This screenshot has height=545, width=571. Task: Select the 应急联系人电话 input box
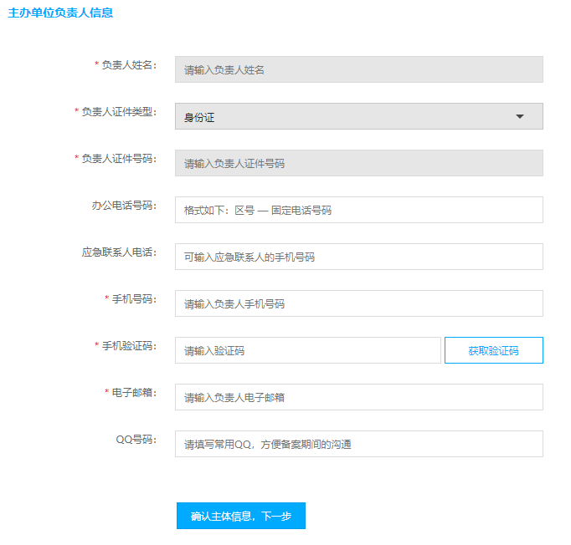point(358,257)
